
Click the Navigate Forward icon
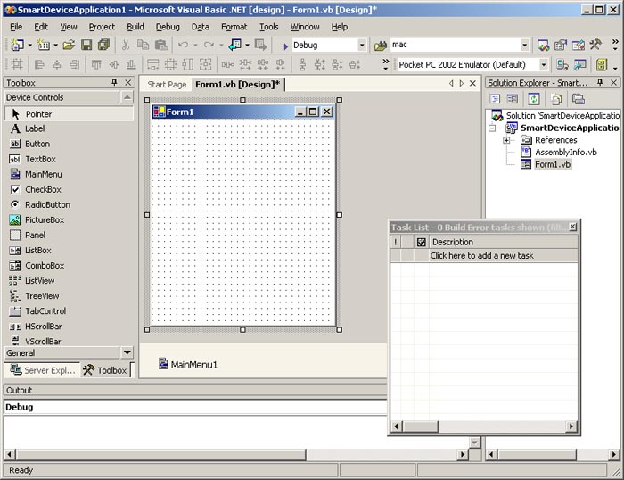pyautogui.click(x=260, y=45)
